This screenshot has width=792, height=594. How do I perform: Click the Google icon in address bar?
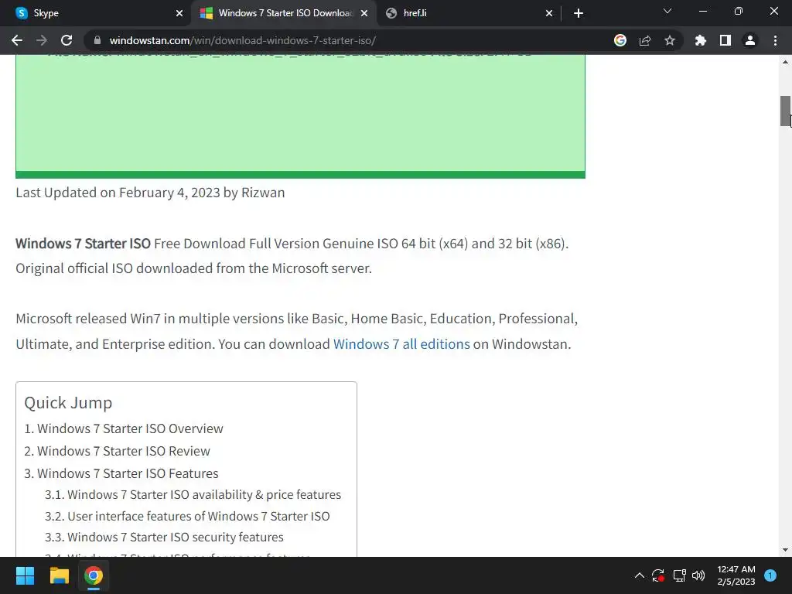pos(620,40)
